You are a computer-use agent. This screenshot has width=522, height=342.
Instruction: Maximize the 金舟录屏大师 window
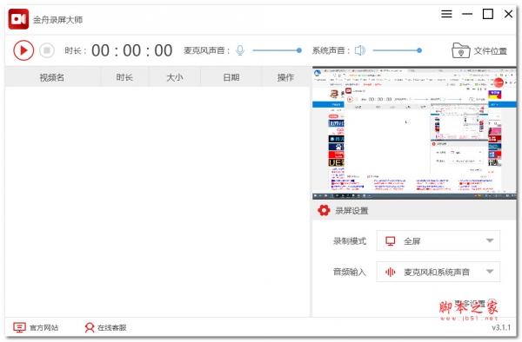coord(488,14)
